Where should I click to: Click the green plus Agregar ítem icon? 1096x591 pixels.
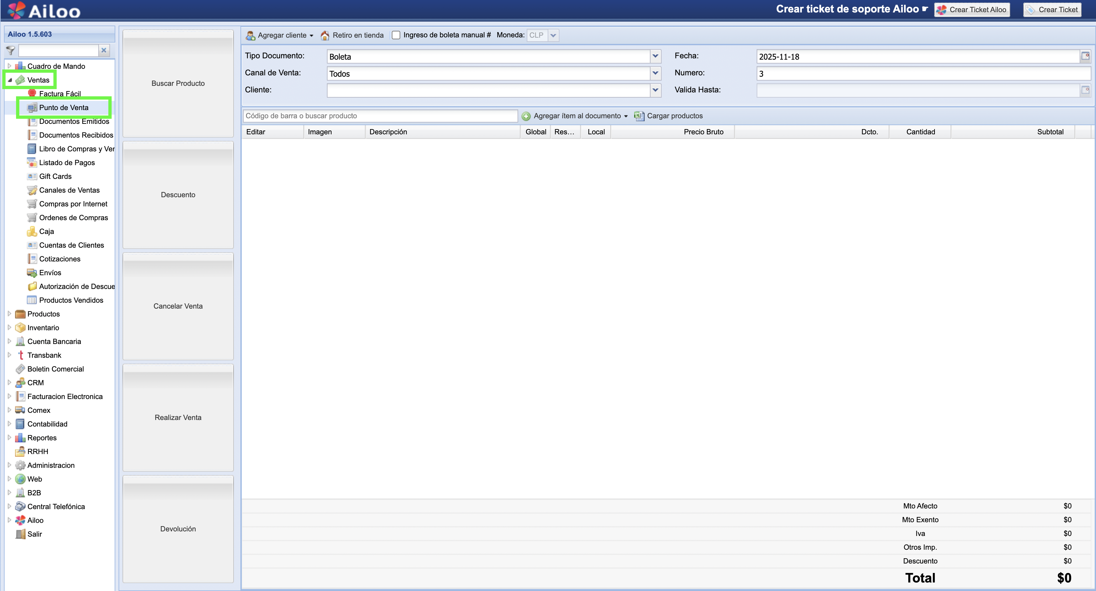(526, 116)
